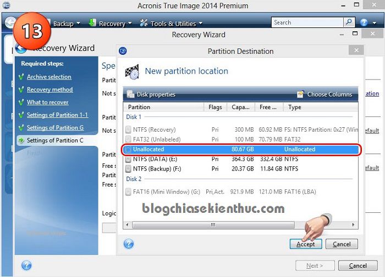The height and width of the screenshot is (277, 385).
Task: Select NTFS (Backup) (F:) partition row
Action: coord(241,169)
